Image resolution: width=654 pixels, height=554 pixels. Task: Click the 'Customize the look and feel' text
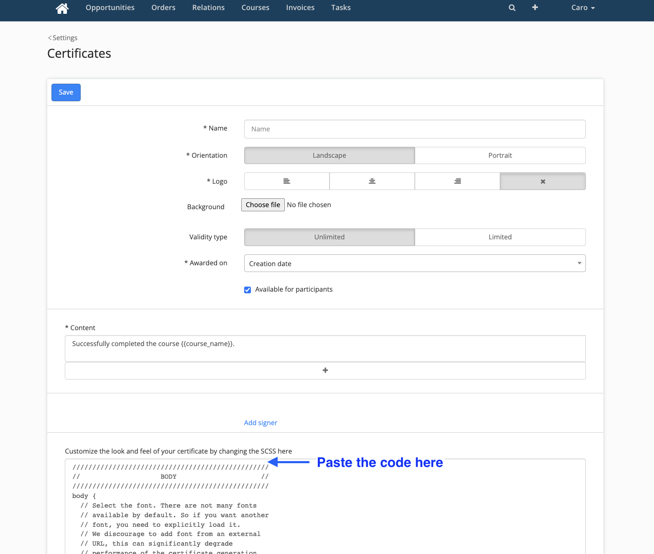click(179, 451)
